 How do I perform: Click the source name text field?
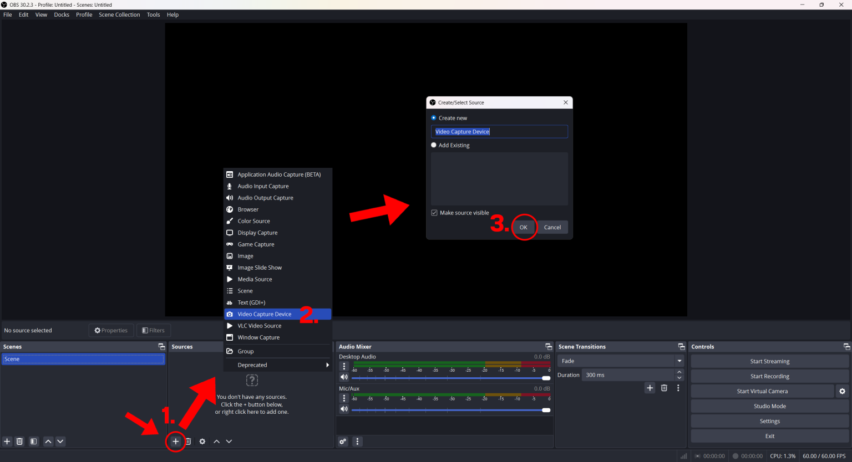point(499,132)
